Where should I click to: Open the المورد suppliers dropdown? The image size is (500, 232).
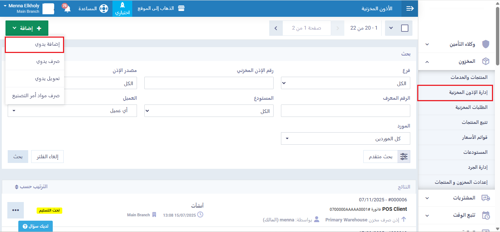click(x=345, y=138)
